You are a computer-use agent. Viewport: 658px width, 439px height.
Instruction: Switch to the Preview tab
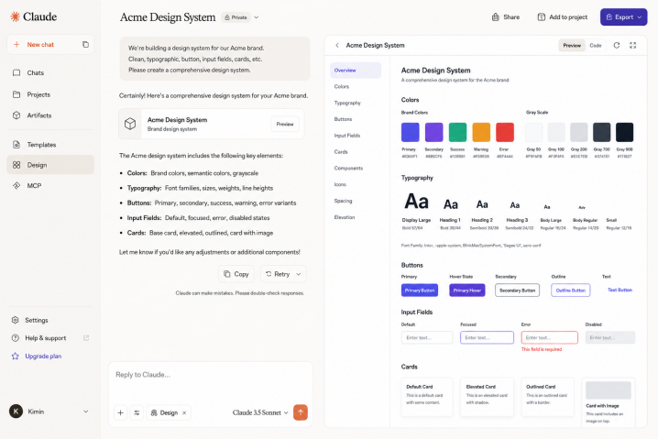pyautogui.click(x=572, y=45)
